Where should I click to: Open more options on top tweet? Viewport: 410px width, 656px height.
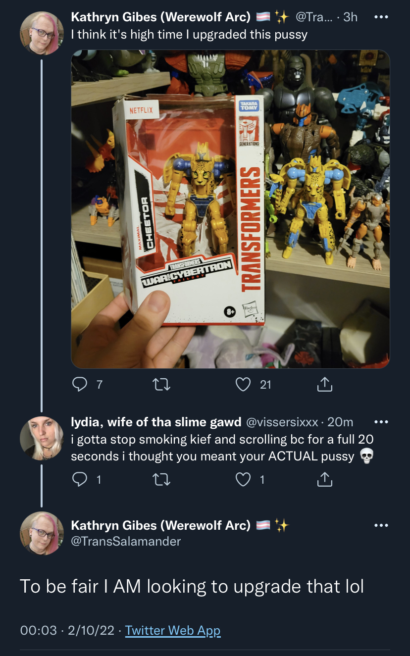tap(381, 17)
